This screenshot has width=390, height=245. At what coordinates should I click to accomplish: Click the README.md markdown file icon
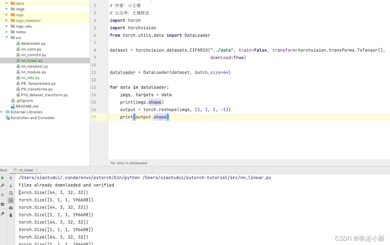[x=13, y=106]
